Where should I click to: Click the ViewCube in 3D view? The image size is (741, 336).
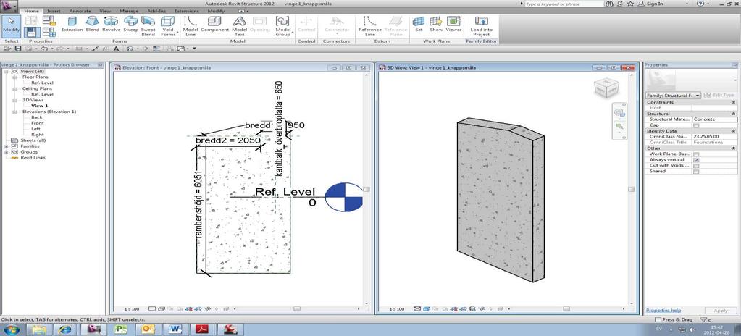tap(606, 87)
